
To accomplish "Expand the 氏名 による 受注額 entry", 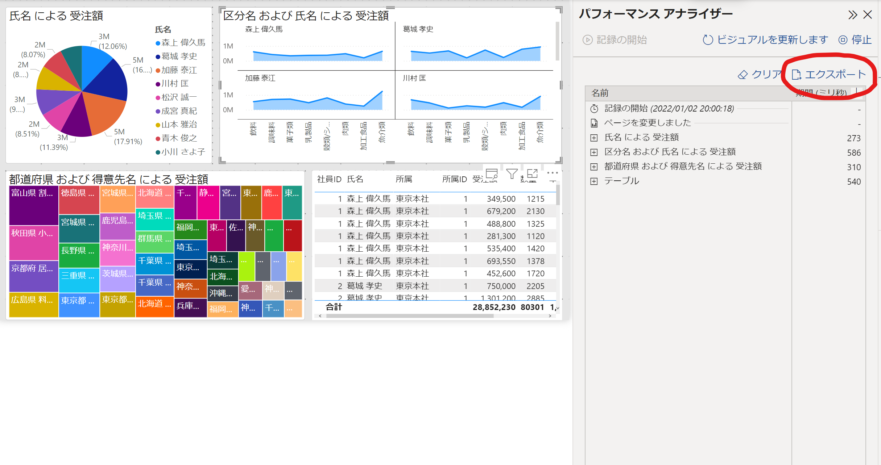I will tap(594, 138).
